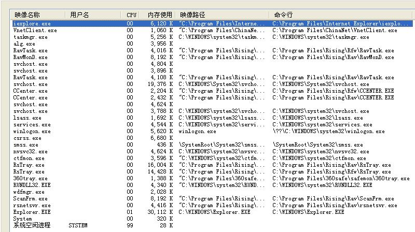Select the RavMonD.exe process
The image size is (415, 232).
point(31,57)
